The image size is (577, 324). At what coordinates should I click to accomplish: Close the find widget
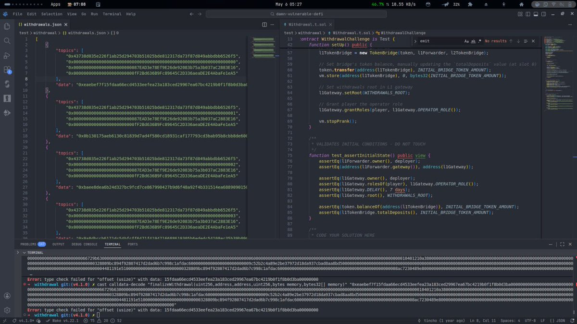click(x=533, y=41)
